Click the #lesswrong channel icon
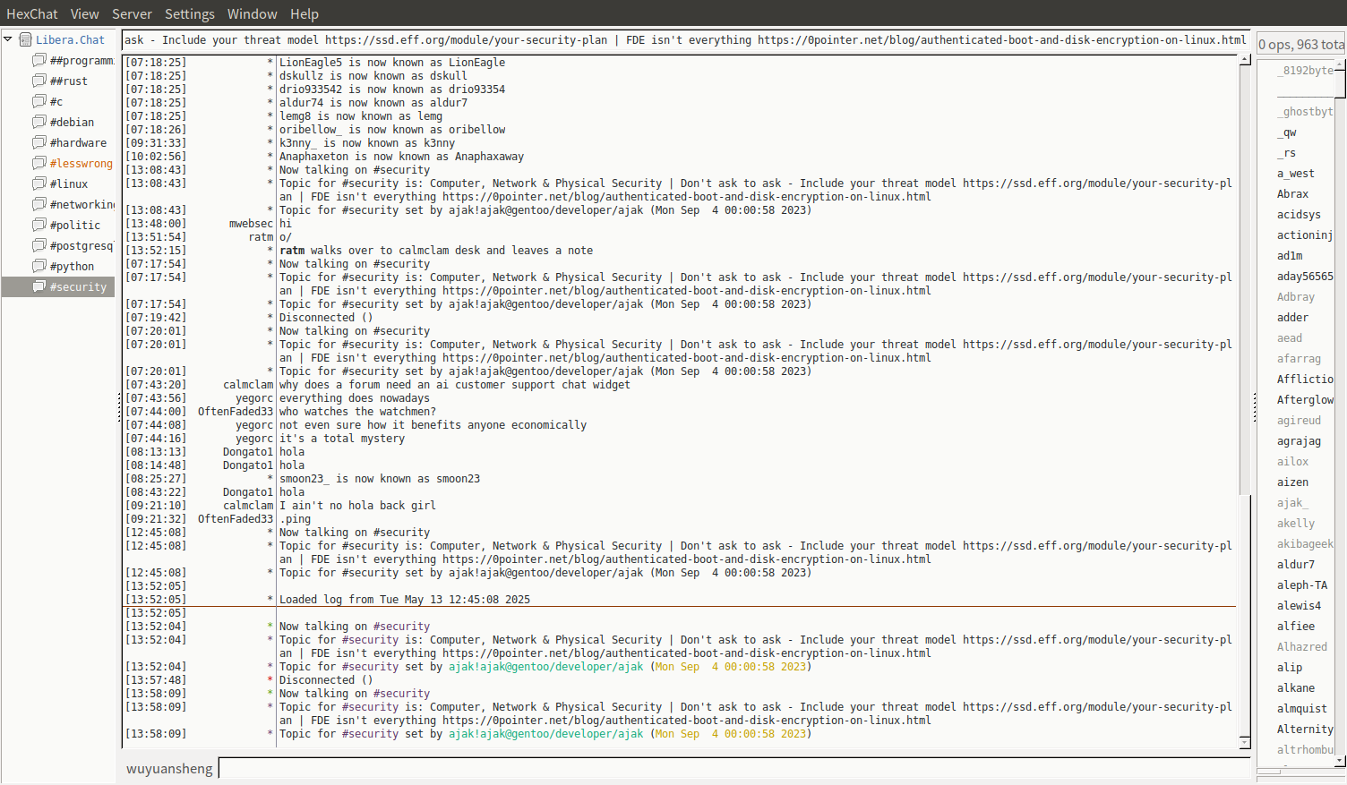Viewport: 1347px width, 785px height. pyautogui.click(x=39, y=163)
